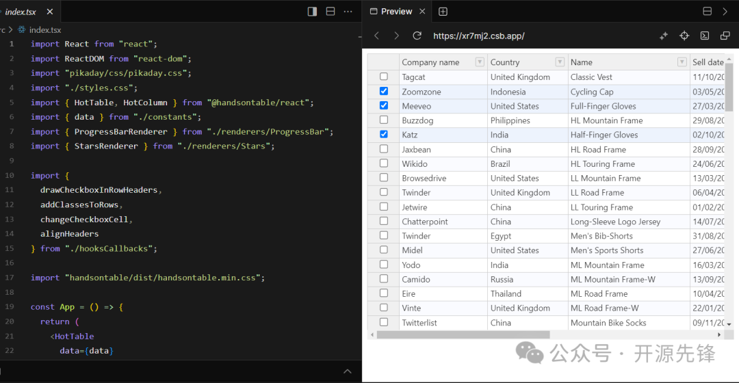Open the Country column filter dropdown
The image size is (739, 383).
pos(560,62)
